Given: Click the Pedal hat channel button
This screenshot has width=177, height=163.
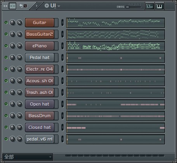Looking at the screenshot, I should pos(40,57).
